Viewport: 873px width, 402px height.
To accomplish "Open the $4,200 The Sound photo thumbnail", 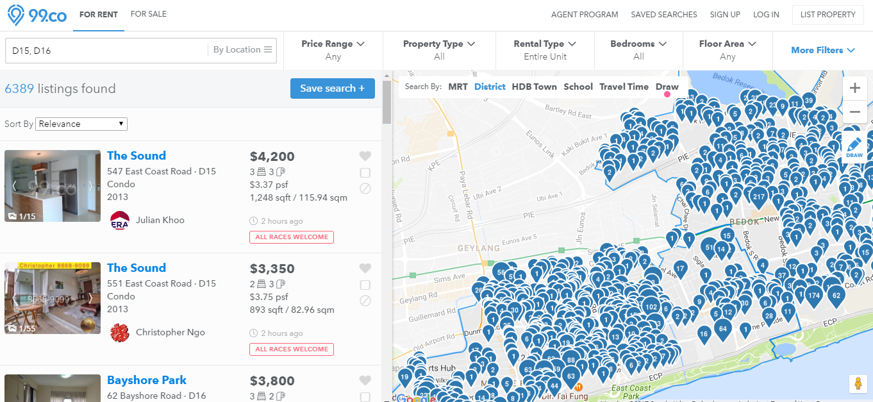I will pyautogui.click(x=53, y=186).
